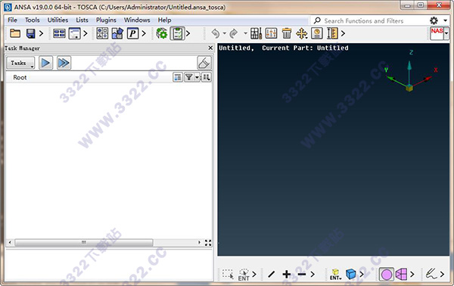Click the fullscreen expand arrows icon
454x286 pixels.
pos(208,243)
